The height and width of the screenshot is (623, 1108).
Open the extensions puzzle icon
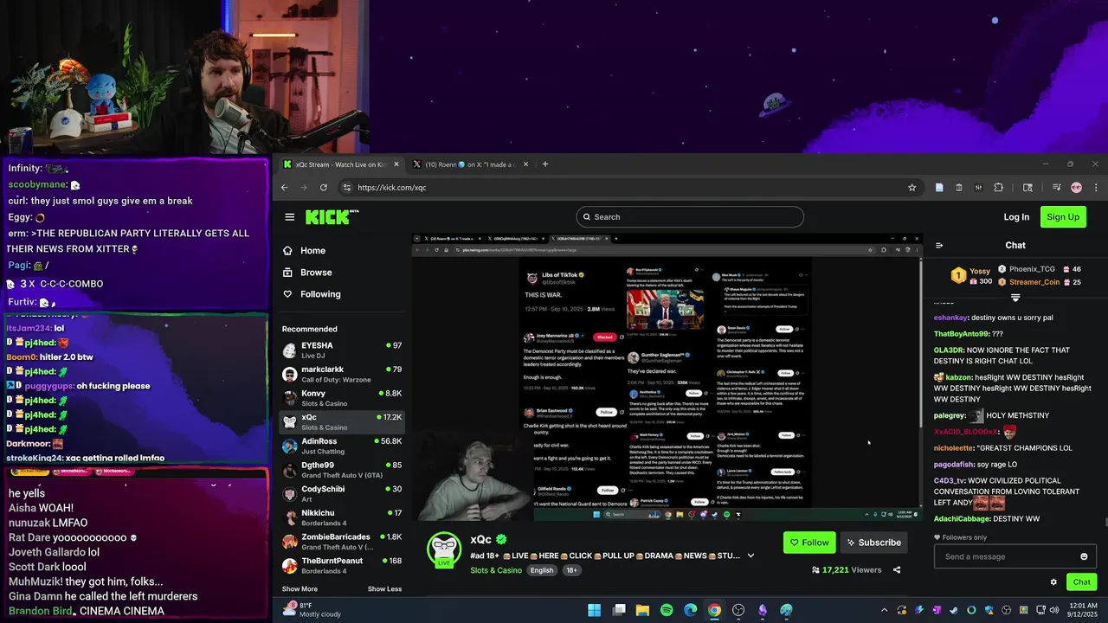pos(998,188)
